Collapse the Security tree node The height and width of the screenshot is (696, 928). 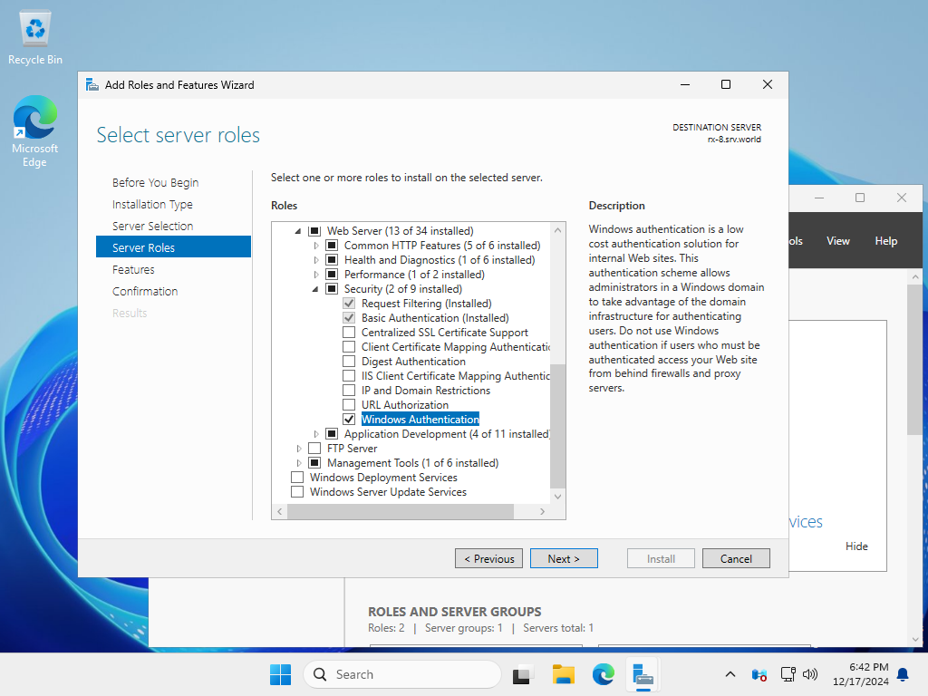315,288
